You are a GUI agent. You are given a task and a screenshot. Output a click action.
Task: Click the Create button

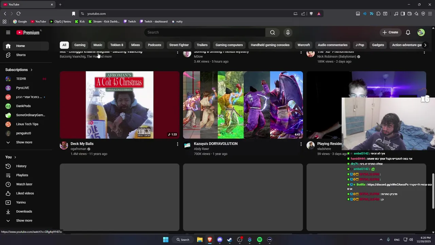click(390, 32)
